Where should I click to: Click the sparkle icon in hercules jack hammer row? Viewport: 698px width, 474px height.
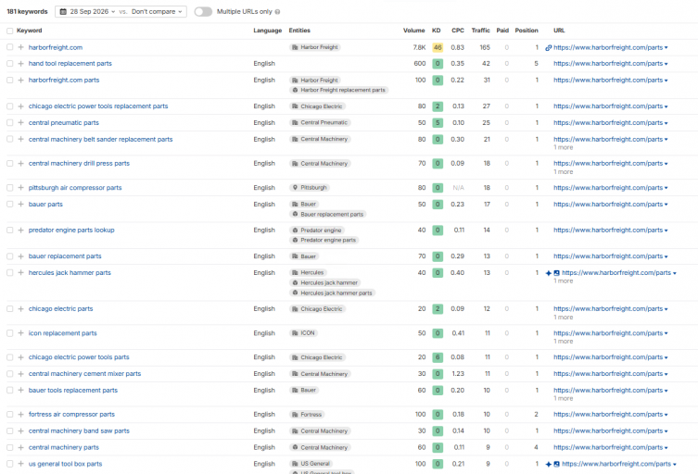[x=549, y=273]
